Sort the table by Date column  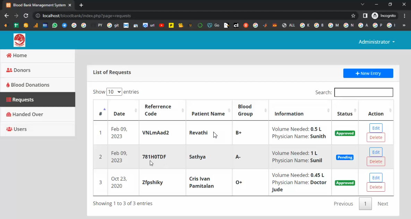(x=123, y=110)
